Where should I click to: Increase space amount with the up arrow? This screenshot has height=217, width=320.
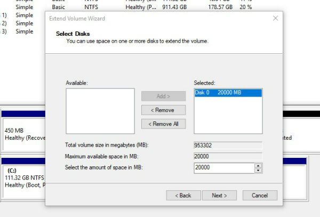tap(259, 165)
